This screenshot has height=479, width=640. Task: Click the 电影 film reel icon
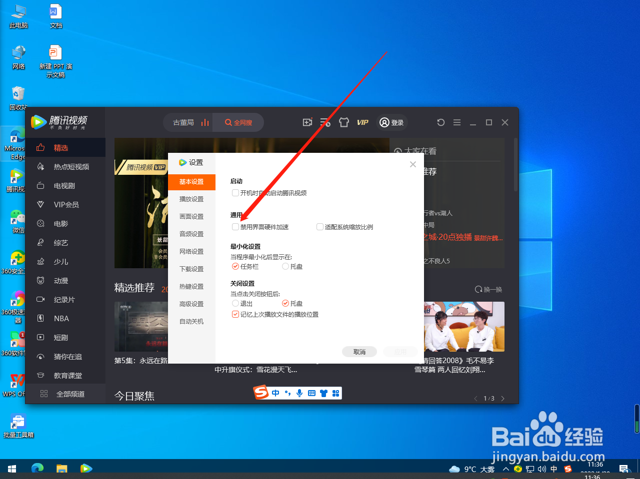[x=40, y=224]
